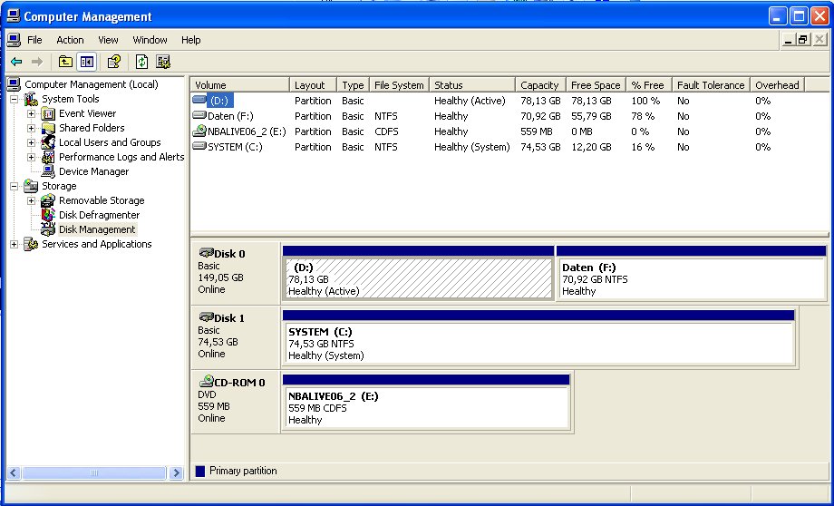Image resolution: width=834 pixels, height=506 pixels.
Task: Click the tree pane scrollbar right arrow
Action: click(176, 472)
